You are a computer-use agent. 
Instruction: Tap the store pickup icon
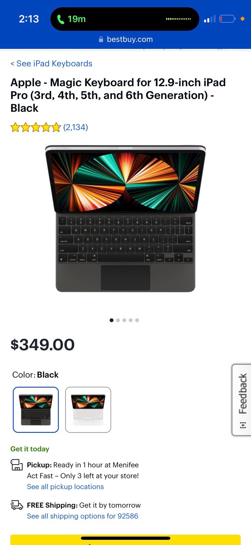point(17,465)
